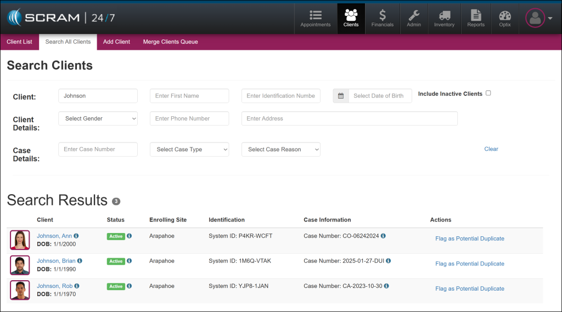Click Johnson, Rob's profile photo thumbnail
The image size is (562, 312).
20,290
